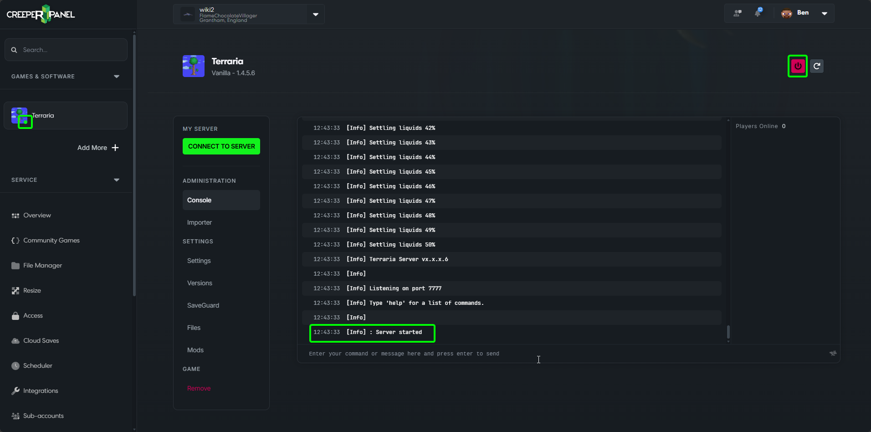Click the 'Settling liquids 50%' log line

tap(512, 245)
